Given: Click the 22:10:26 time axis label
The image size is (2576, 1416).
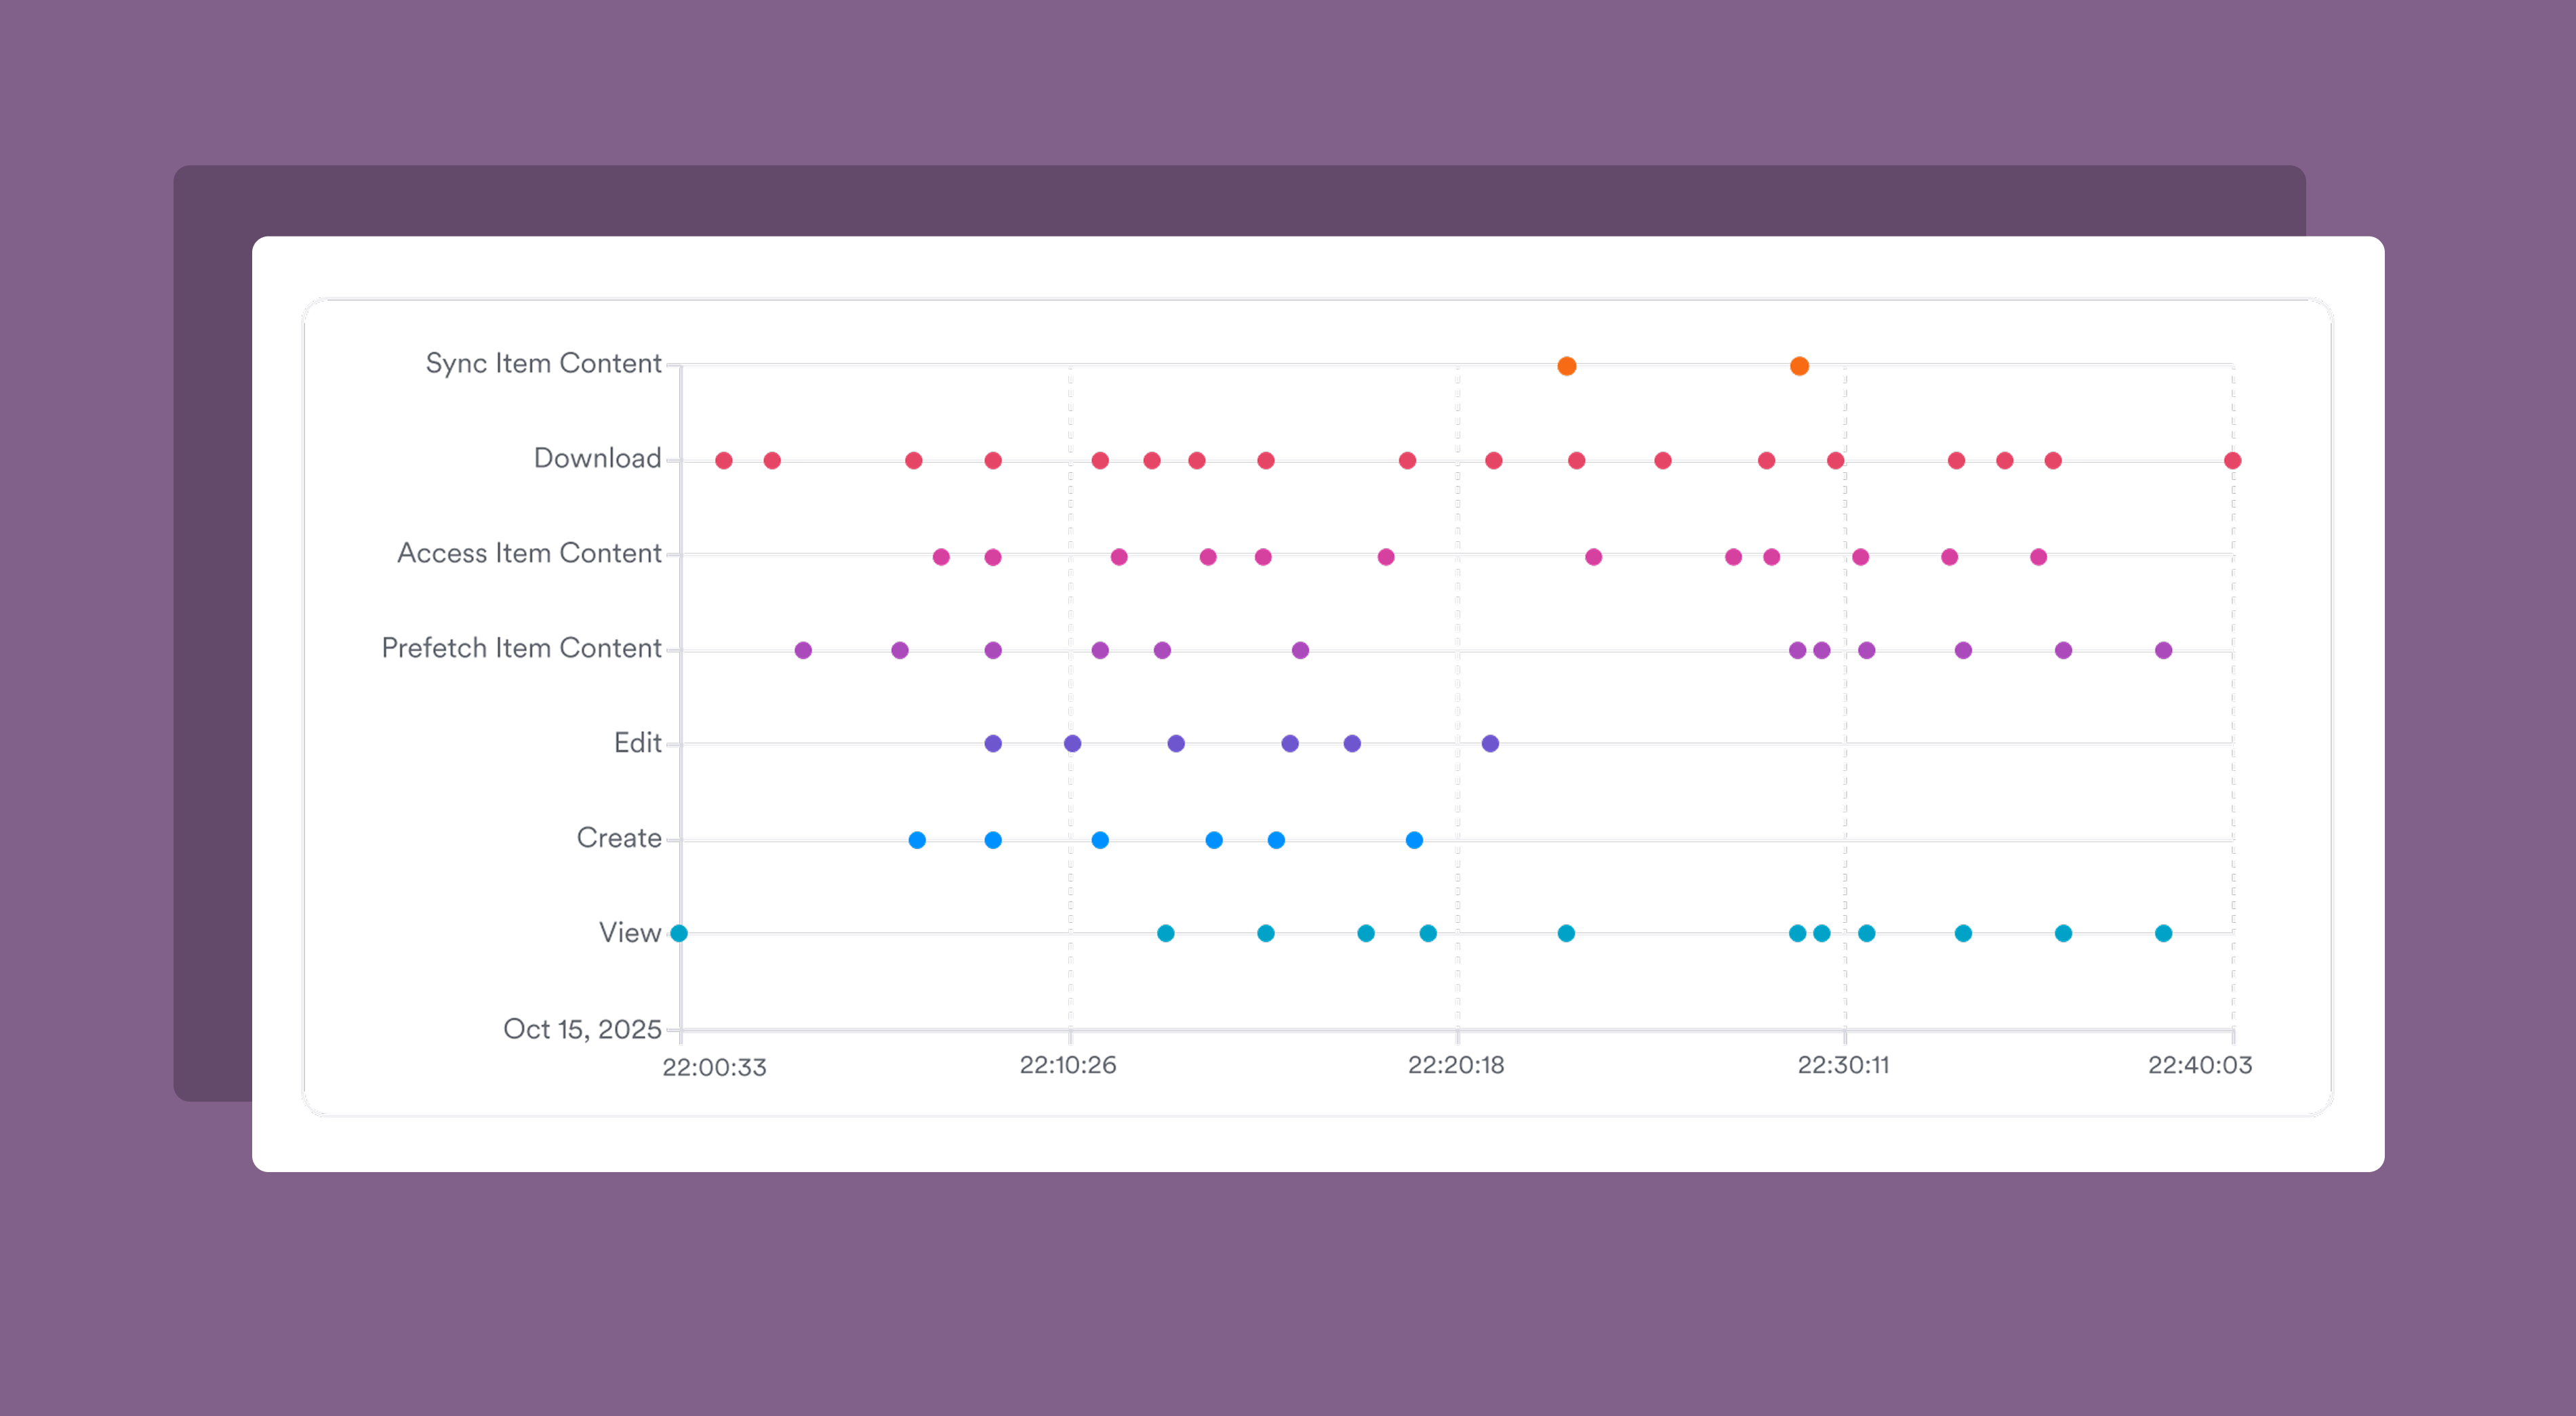Looking at the screenshot, I should pos(1067,1065).
